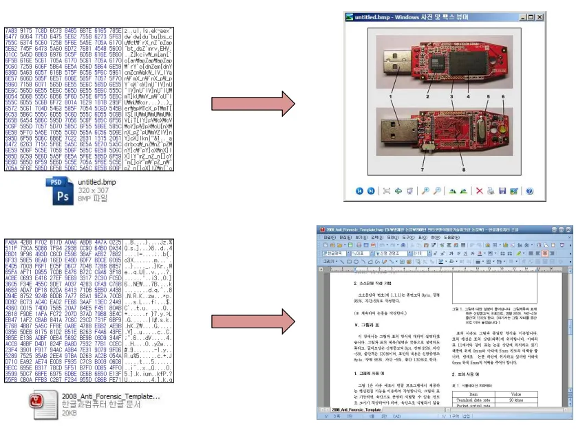
Task: Click the Actual Size icon in photo viewer
Action: [398, 191]
